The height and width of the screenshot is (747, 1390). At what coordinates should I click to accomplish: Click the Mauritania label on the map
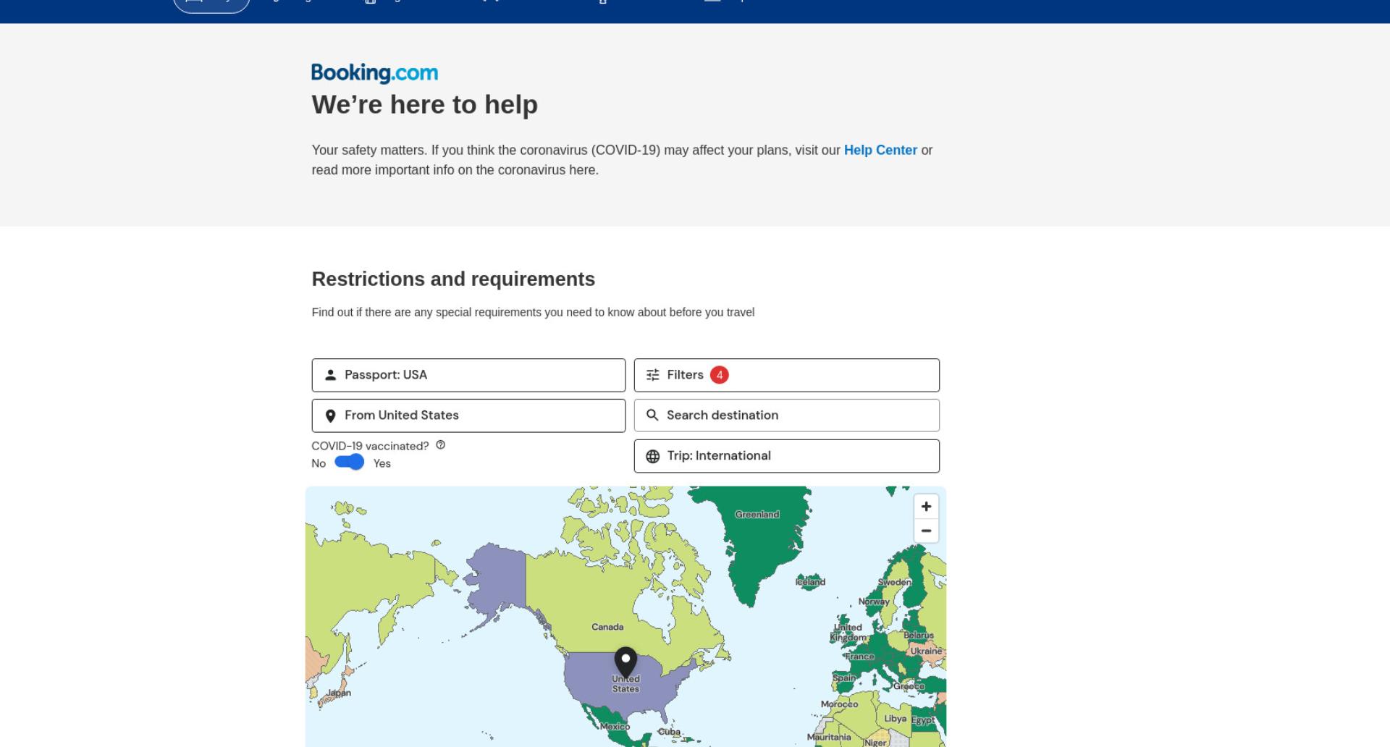[x=829, y=737]
